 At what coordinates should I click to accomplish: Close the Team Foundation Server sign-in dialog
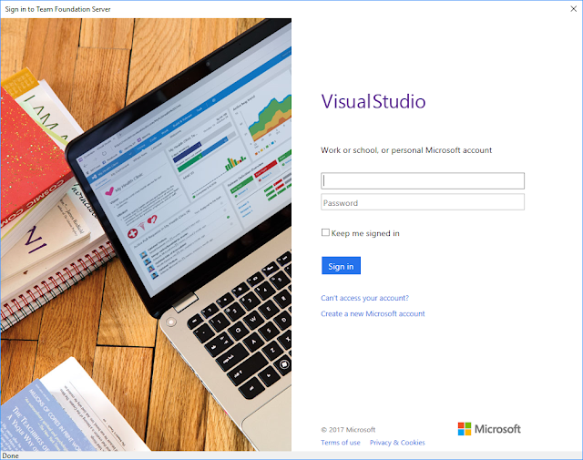573,8
